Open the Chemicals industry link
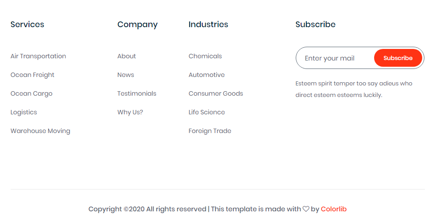Image resolution: width=432 pixels, height=222 pixels. pyautogui.click(x=205, y=56)
